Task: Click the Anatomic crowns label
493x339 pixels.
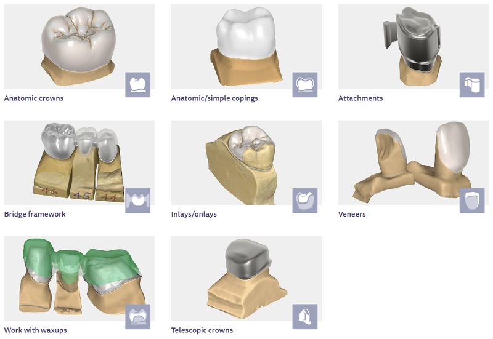Action: pyautogui.click(x=34, y=98)
